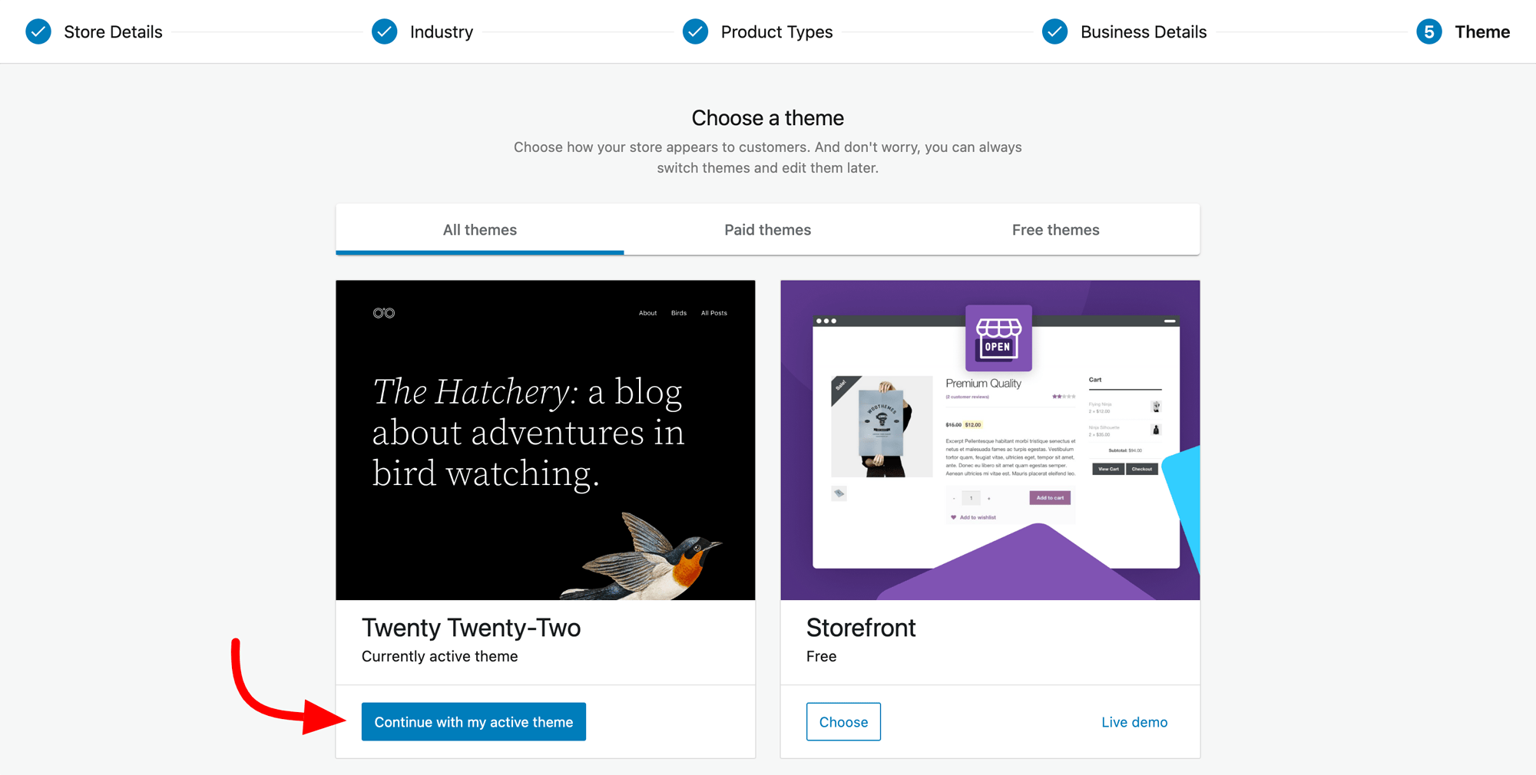Screen dimensions: 1536x775
Task: Open the Storefront Live demo link
Action: (1134, 722)
